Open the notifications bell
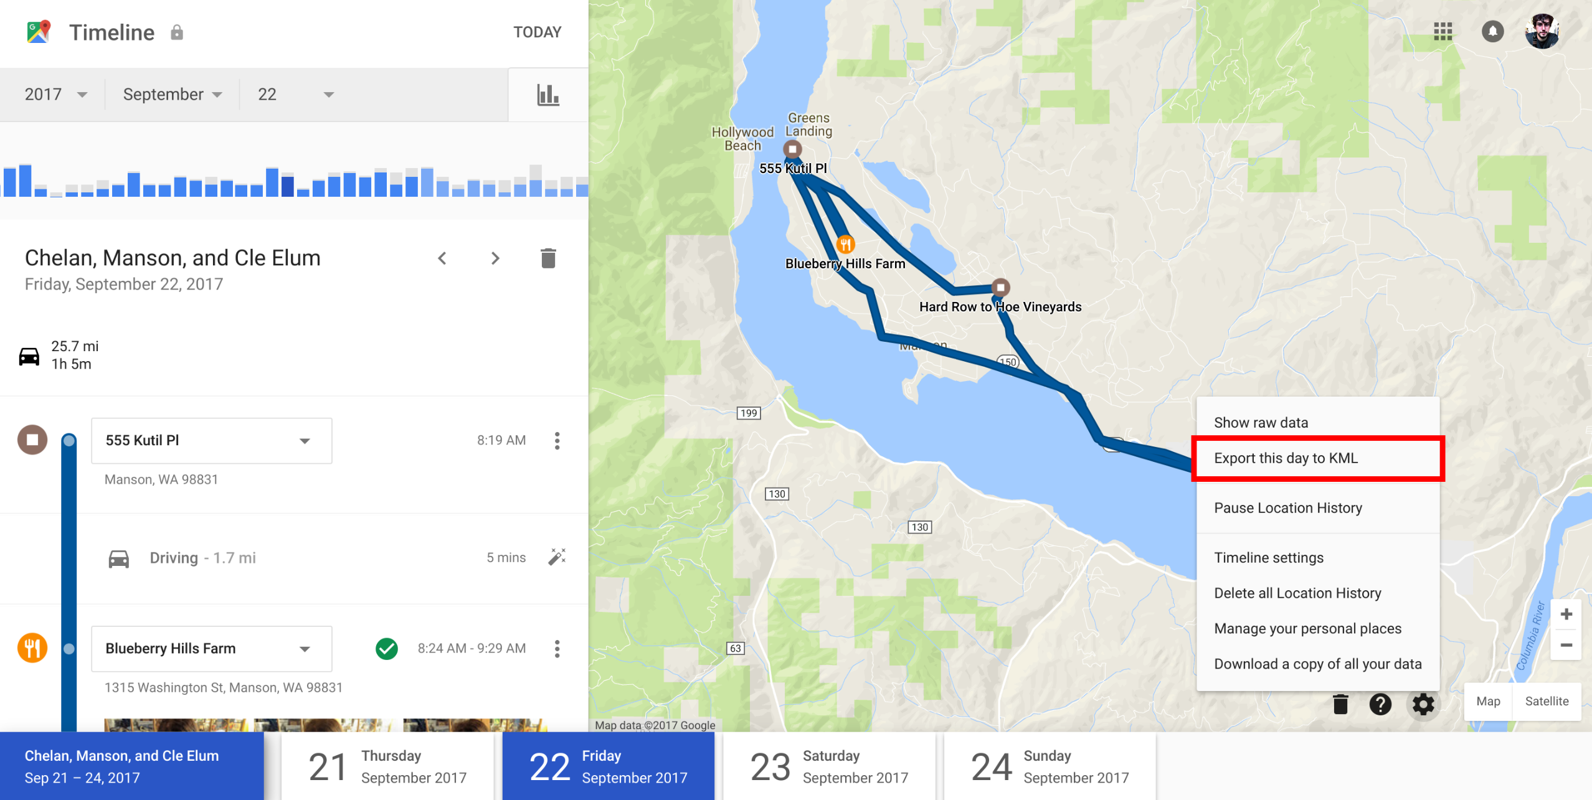The width and height of the screenshot is (1592, 800). pos(1492,32)
